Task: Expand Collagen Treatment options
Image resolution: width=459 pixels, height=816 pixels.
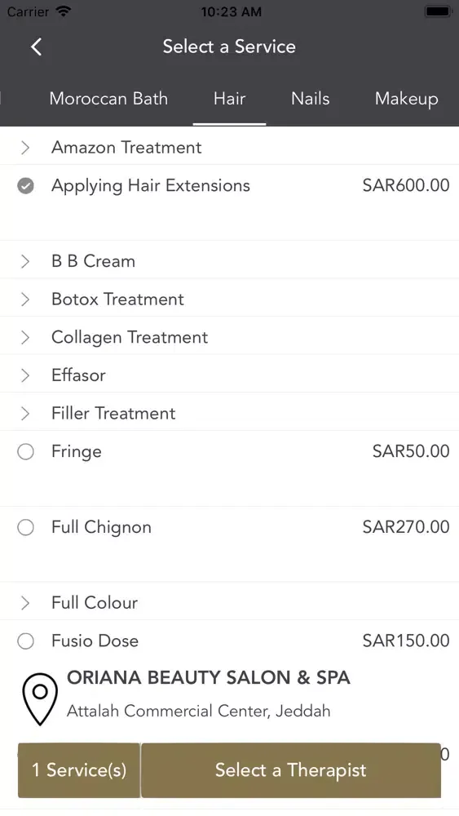Action: pyautogui.click(x=229, y=337)
